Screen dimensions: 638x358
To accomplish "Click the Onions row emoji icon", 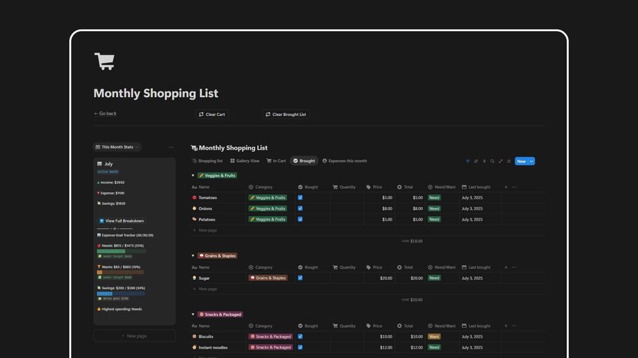I will click(x=194, y=208).
